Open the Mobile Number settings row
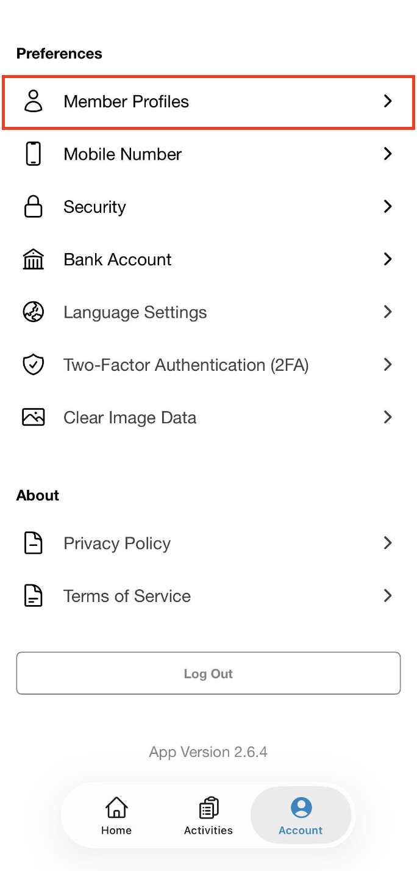417x871 pixels. point(208,154)
